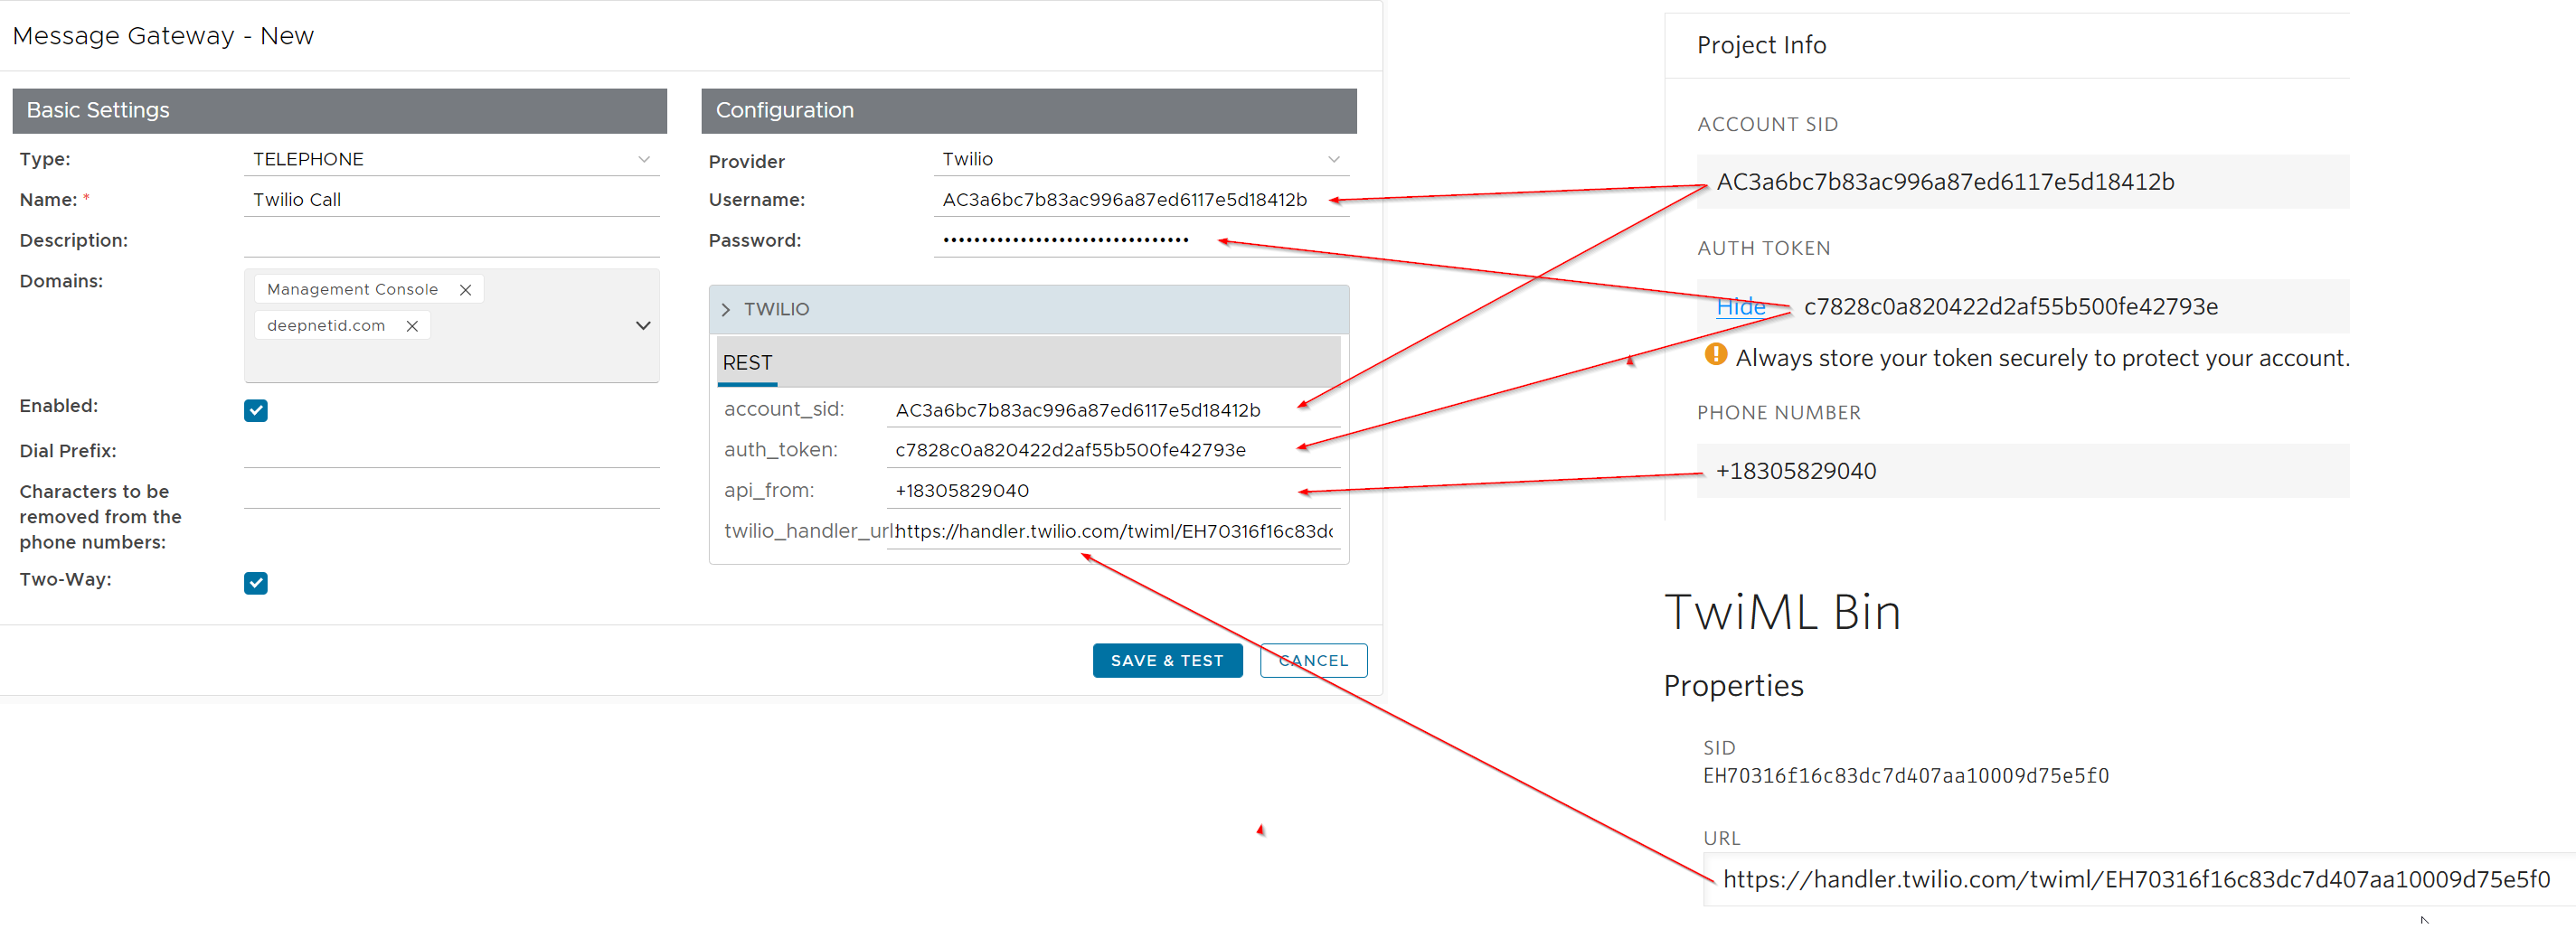The height and width of the screenshot is (929, 2576).
Task: Click the ACCOUNT SID value in Project Info
Action: tap(1945, 182)
